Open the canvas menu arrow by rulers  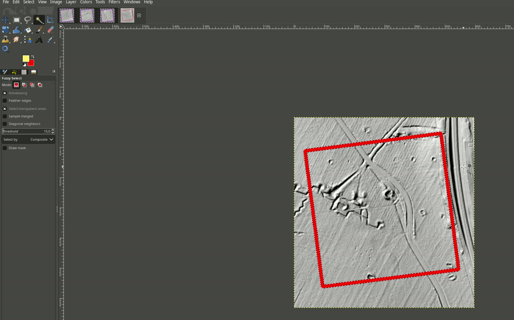(61, 26)
